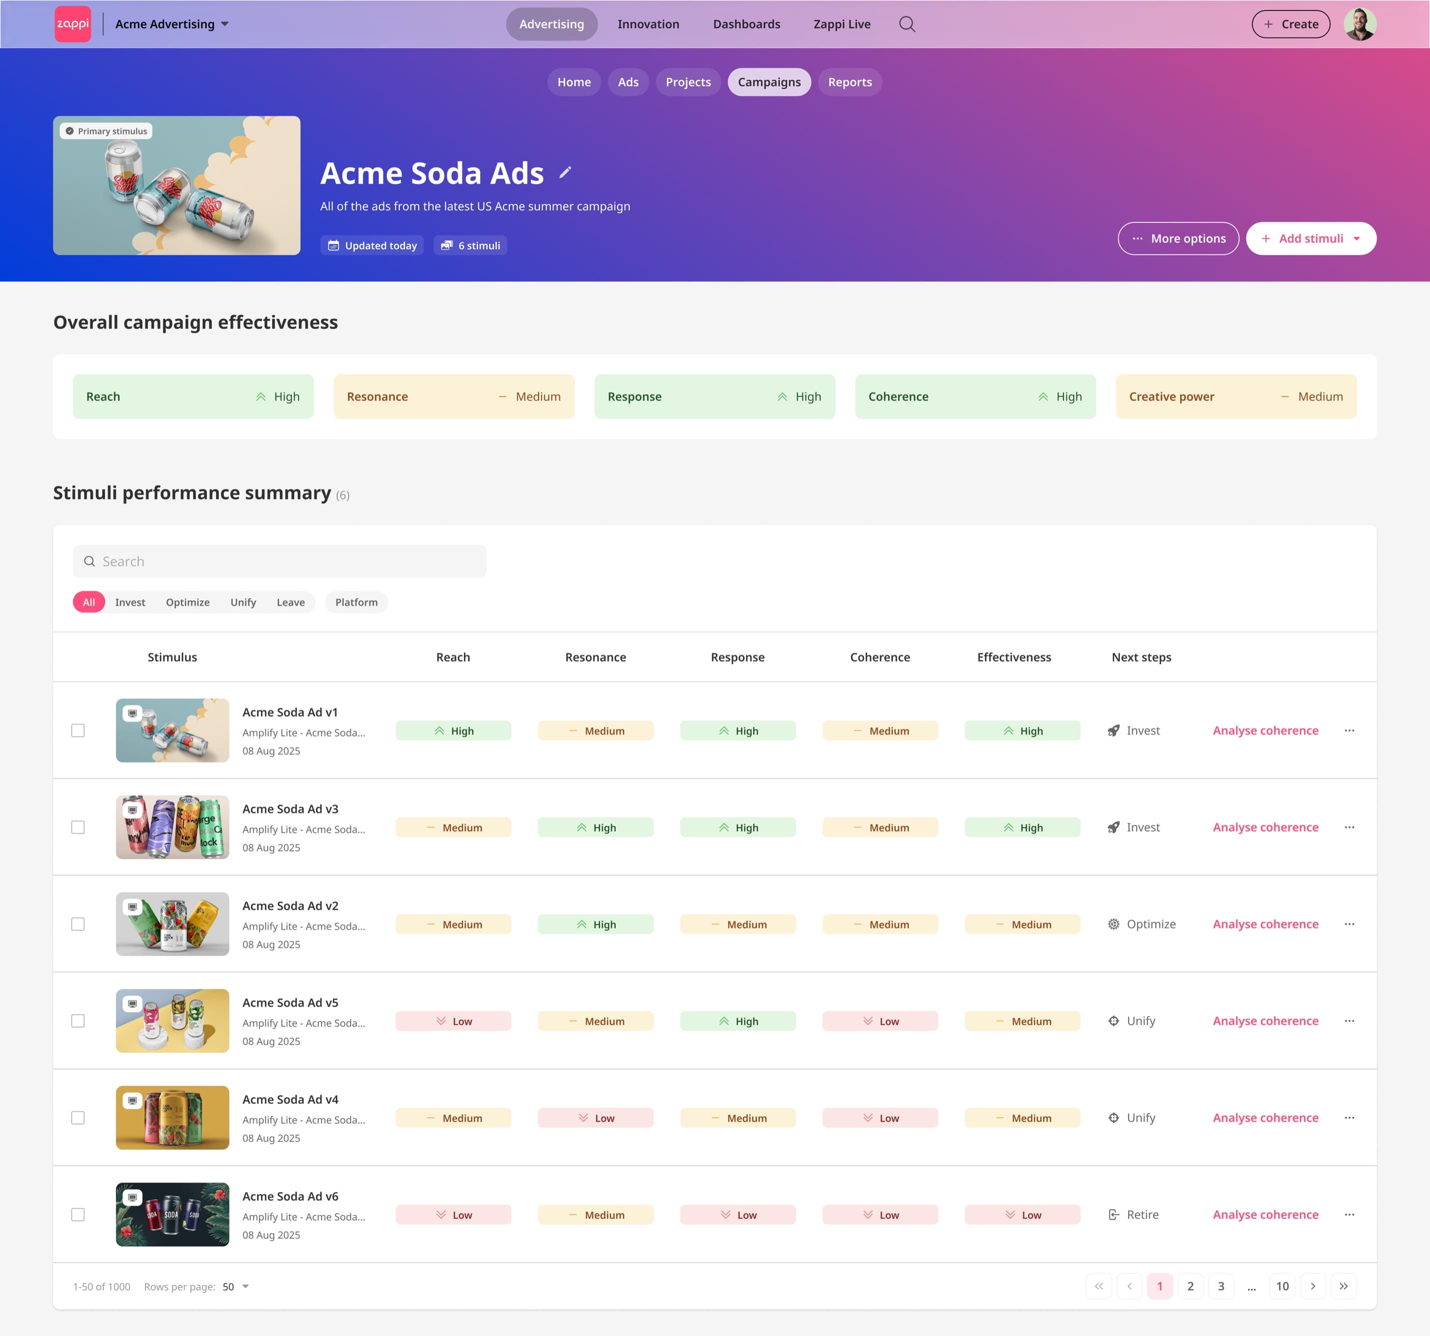This screenshot has height=1336, width=1430.
Task: Click the Platform filter chip
Action: click(356, 602)
